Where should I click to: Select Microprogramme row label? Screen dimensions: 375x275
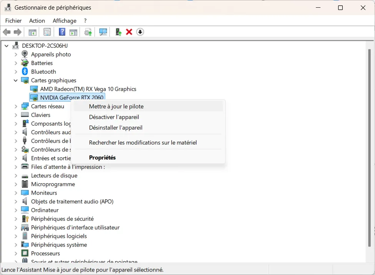coord(53,184)
